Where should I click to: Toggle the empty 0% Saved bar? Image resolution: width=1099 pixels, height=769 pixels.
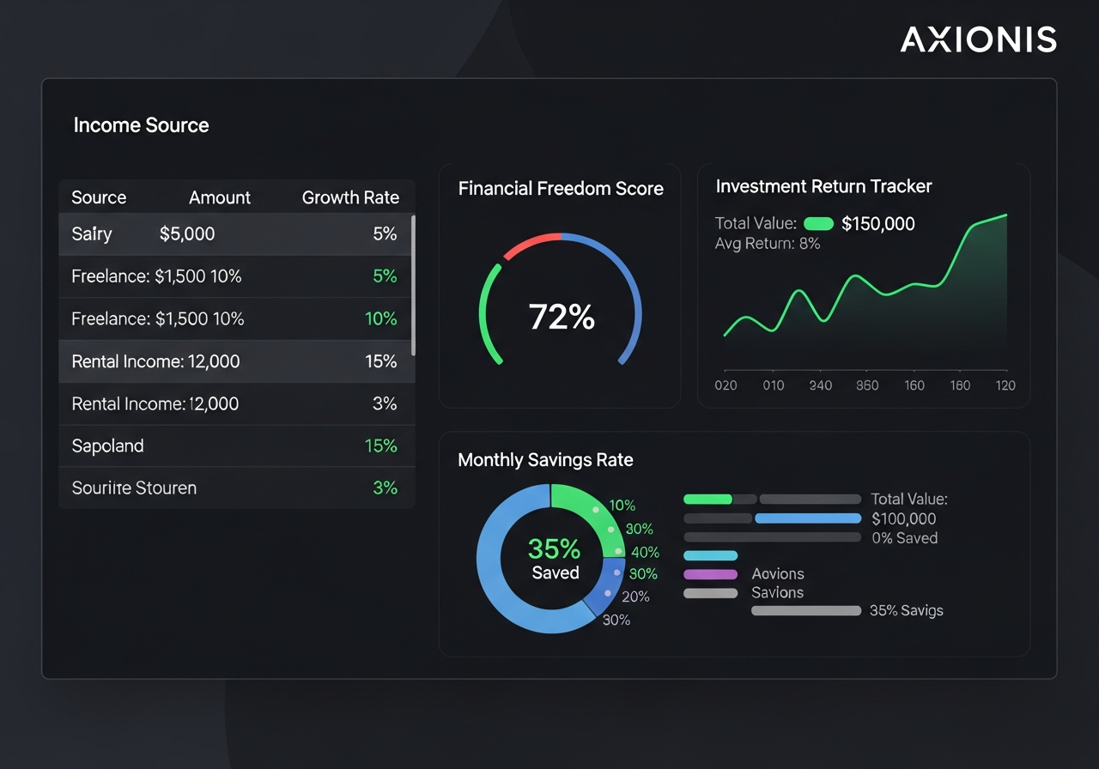pos(771,537)
